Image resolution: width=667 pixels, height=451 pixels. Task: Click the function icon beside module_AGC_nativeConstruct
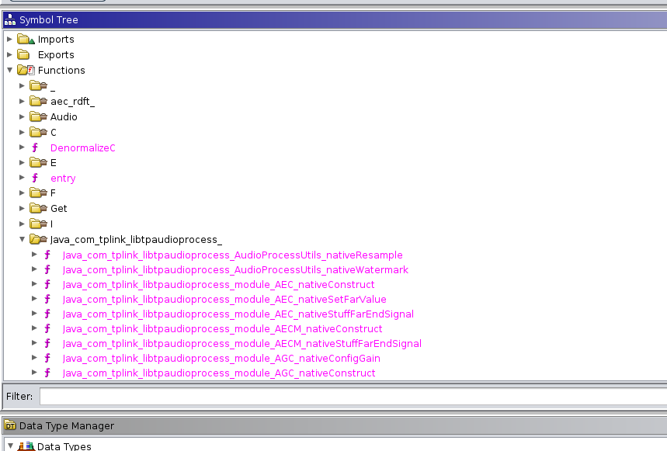[47, 373]
